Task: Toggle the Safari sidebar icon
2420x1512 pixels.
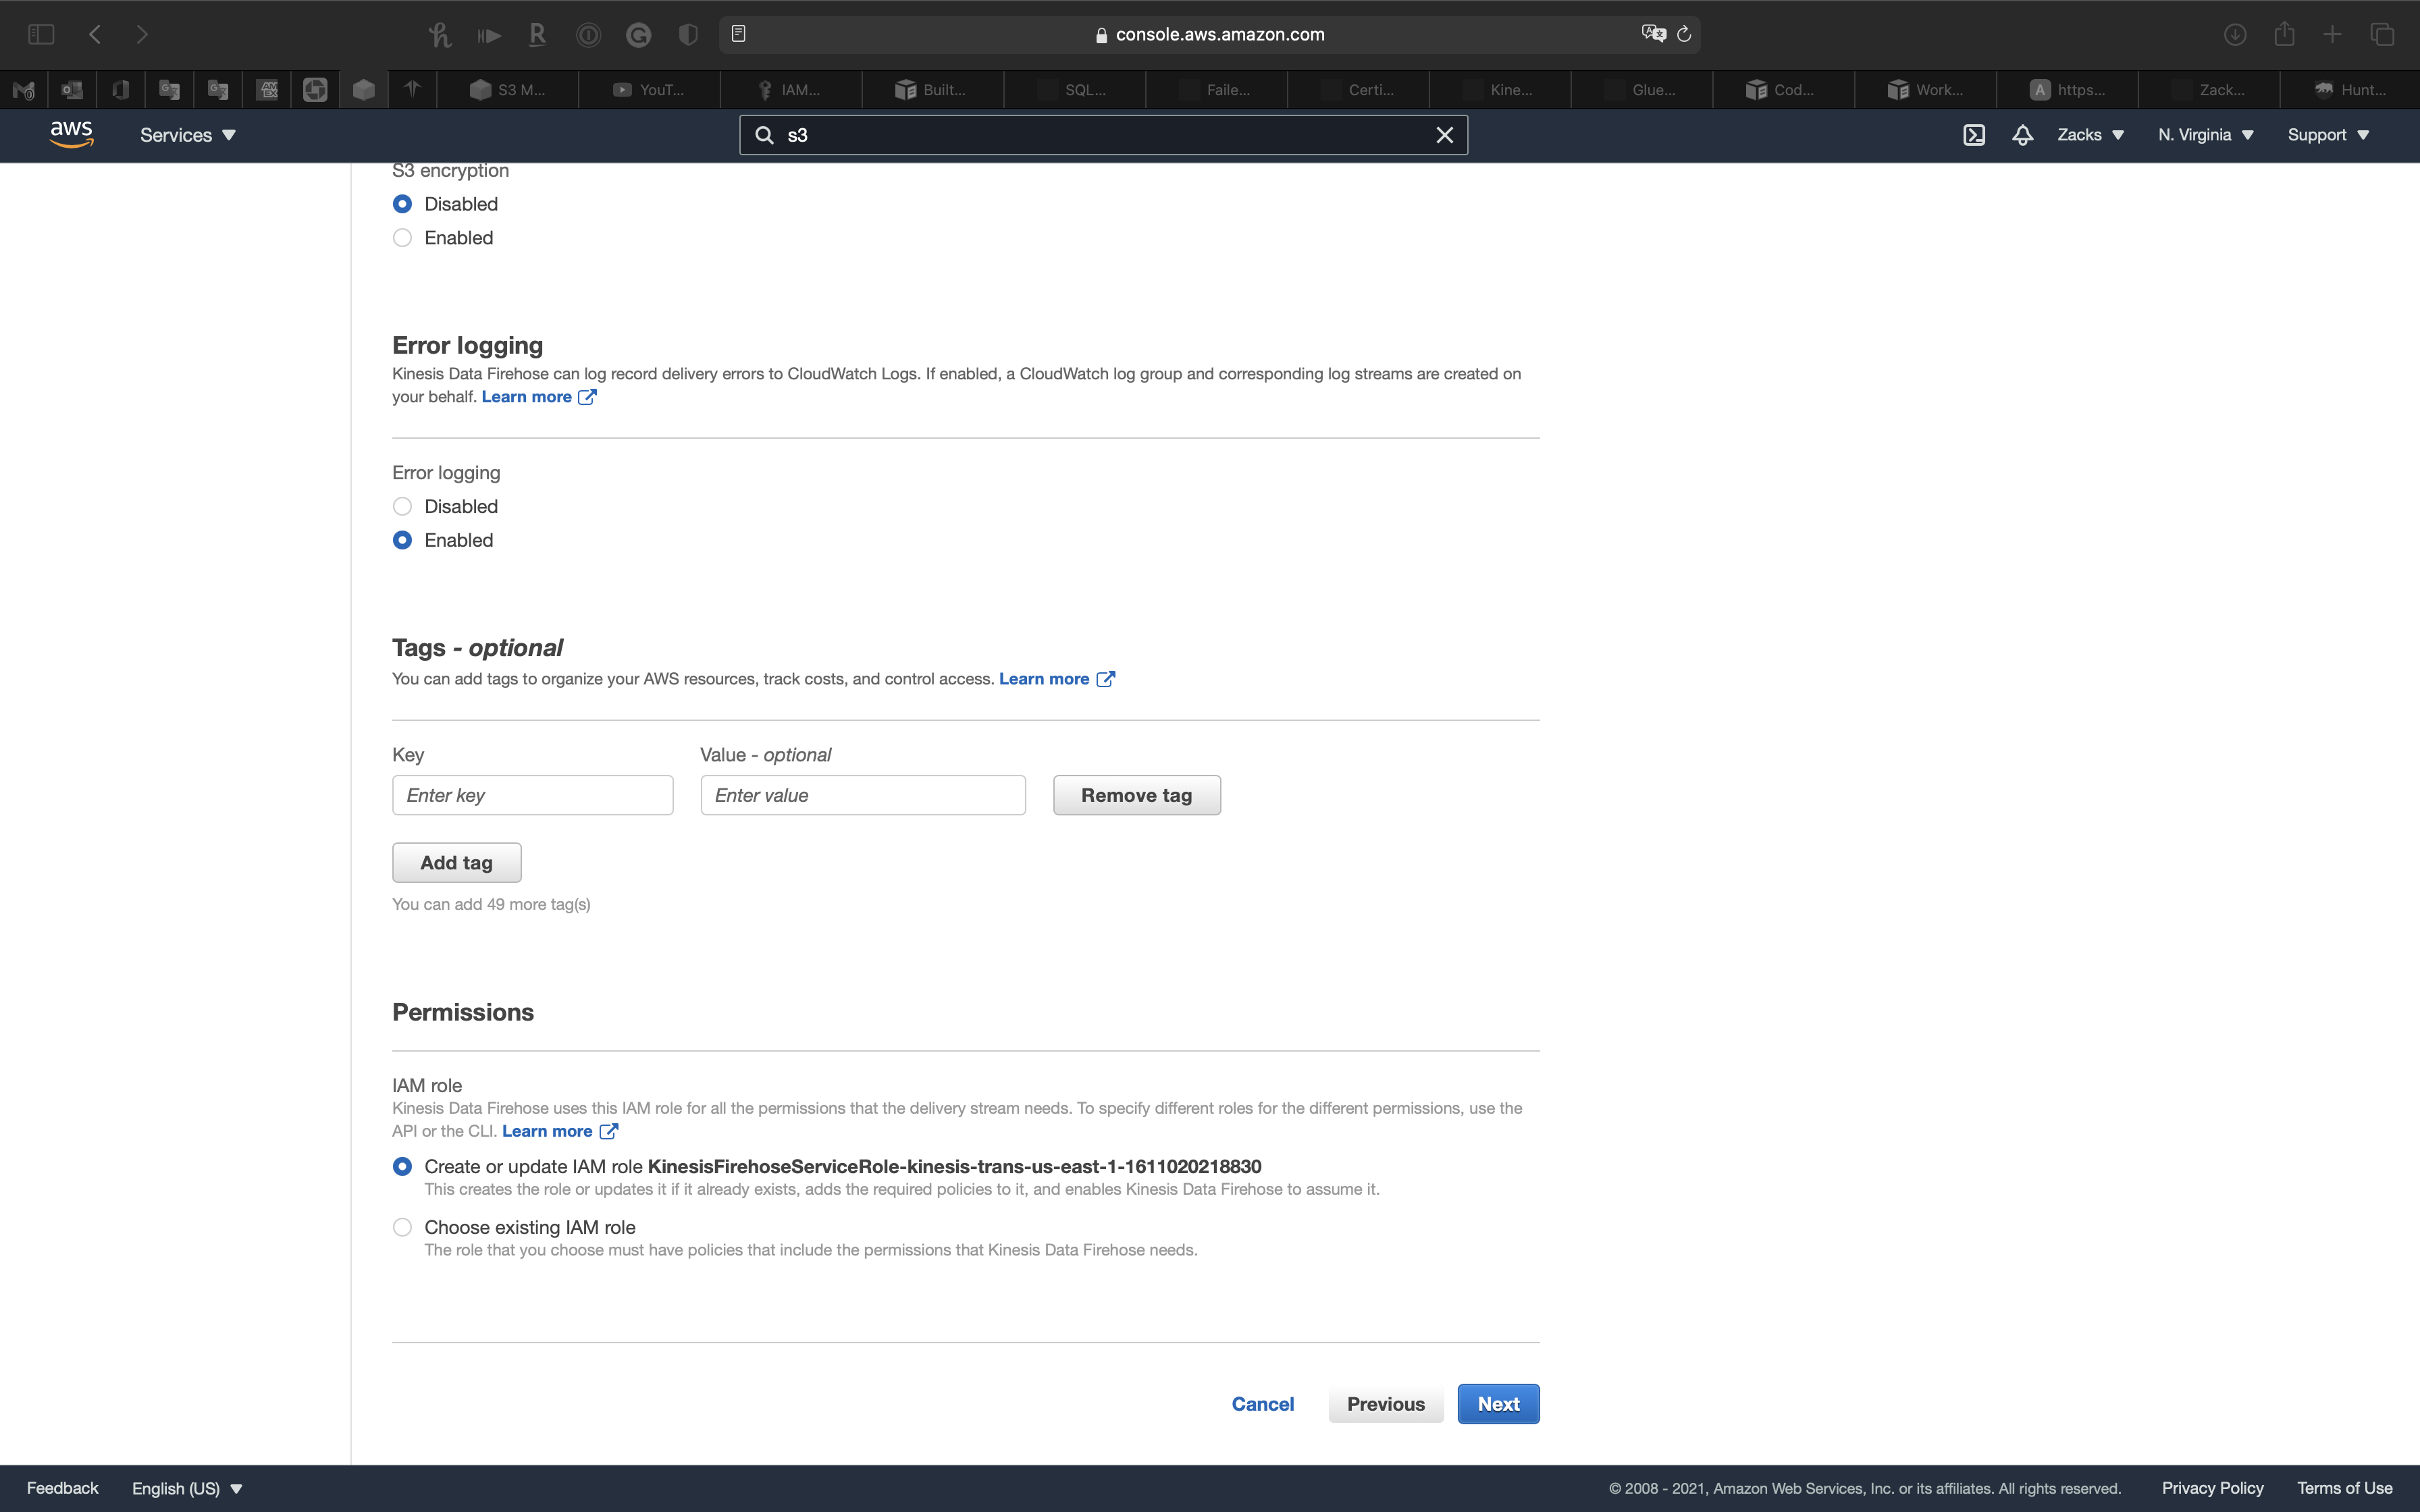Action: point(41,34)
